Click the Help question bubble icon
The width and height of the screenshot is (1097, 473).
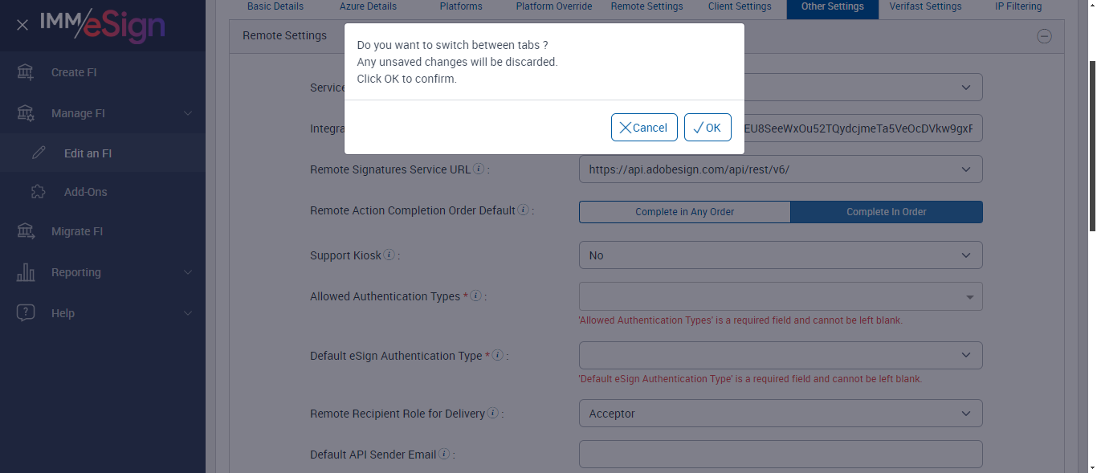pyautogui.click(x=26, y=313)
